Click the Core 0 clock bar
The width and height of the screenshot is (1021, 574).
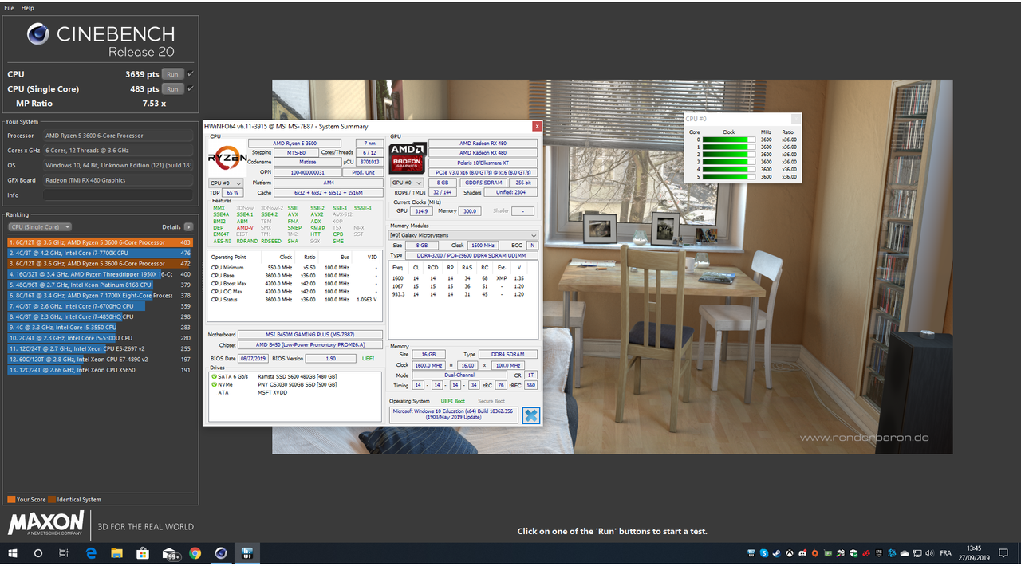(x=728, y=140)
